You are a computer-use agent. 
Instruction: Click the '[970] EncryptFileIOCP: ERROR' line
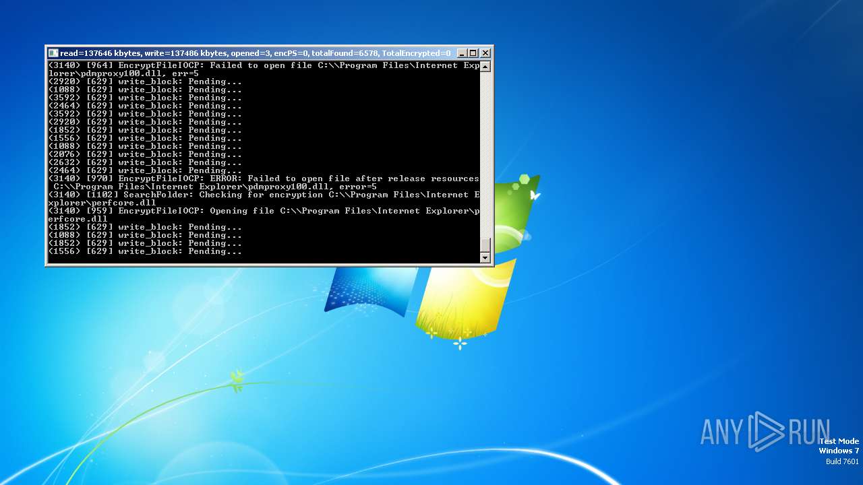click(264, 179)
